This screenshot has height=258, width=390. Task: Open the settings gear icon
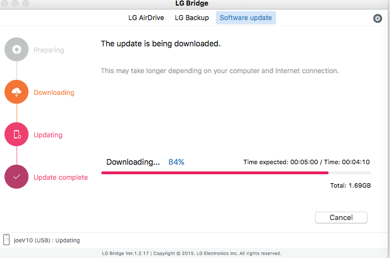[377, 18]
